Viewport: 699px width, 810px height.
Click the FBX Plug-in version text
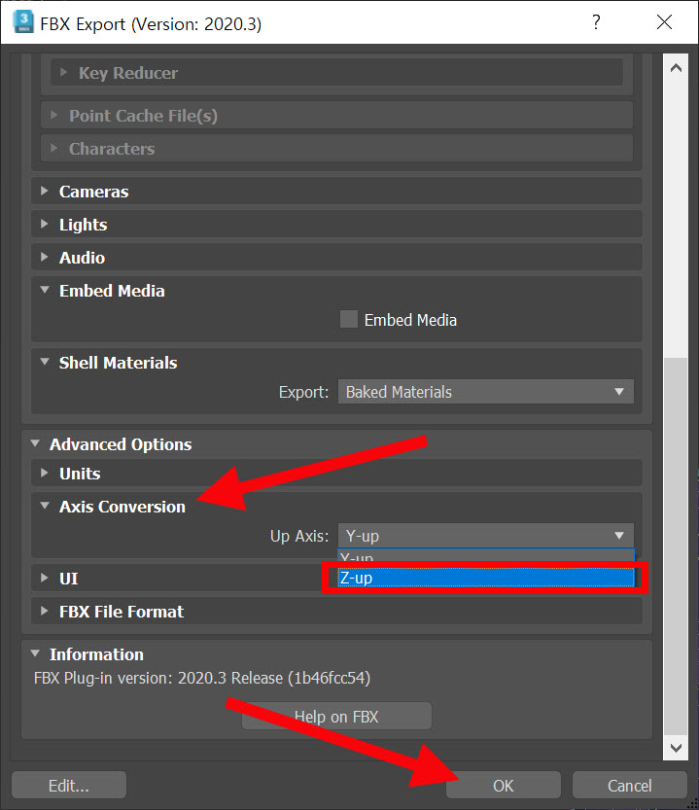(202, 678)
